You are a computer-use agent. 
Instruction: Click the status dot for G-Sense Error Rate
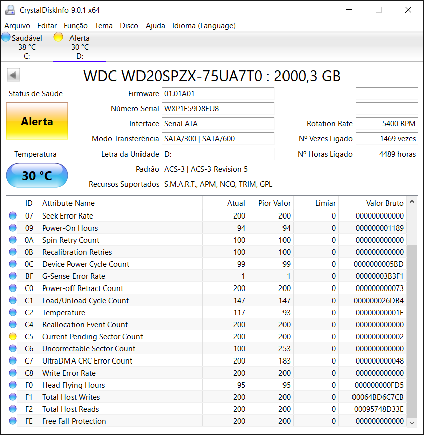tap(13, 276)
